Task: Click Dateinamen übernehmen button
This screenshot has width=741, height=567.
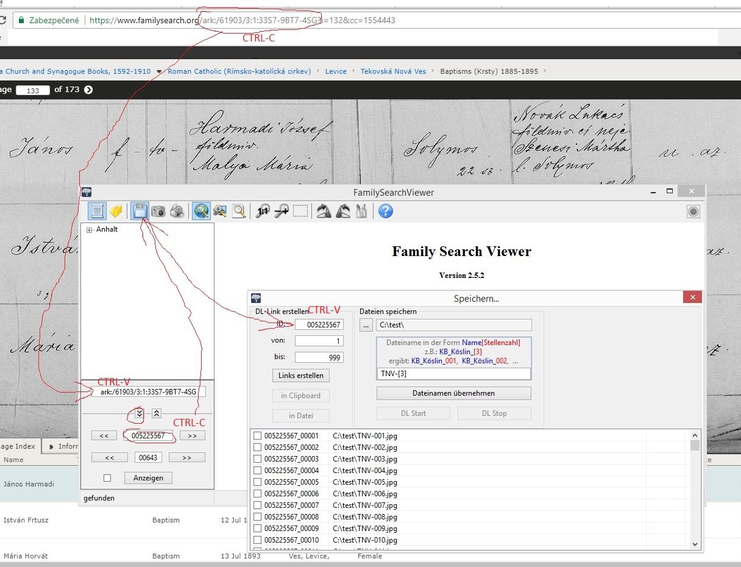Action: (453, 393)
